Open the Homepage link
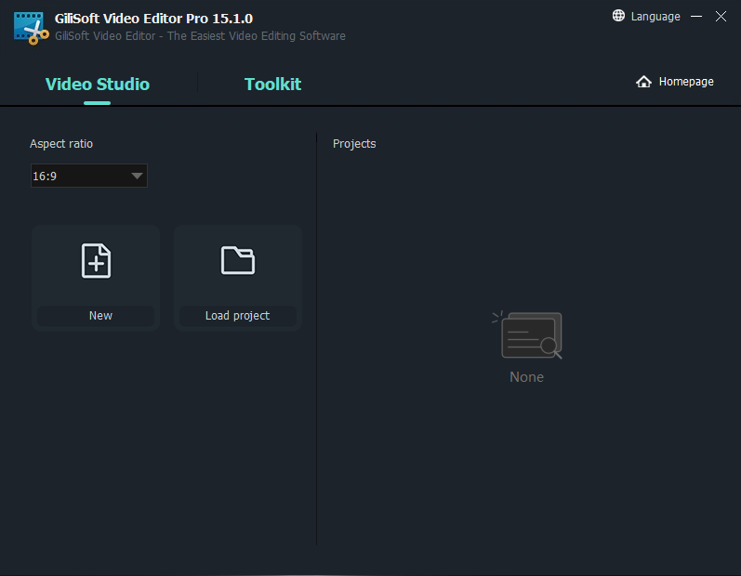The height and width of the screenshot is (576, 741). pos(686,82)
